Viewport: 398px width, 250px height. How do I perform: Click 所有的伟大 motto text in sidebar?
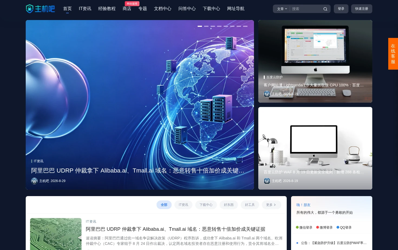point(325,213)
